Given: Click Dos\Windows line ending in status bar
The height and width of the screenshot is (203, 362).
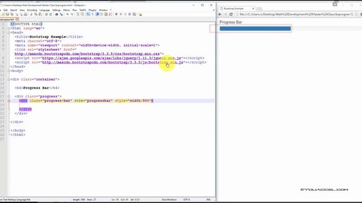Looking at the screenshot, I should click(169, 200).
